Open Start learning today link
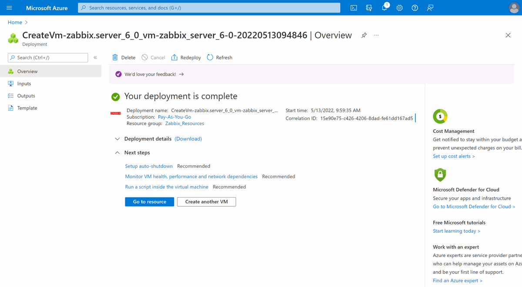 point(457,231)
